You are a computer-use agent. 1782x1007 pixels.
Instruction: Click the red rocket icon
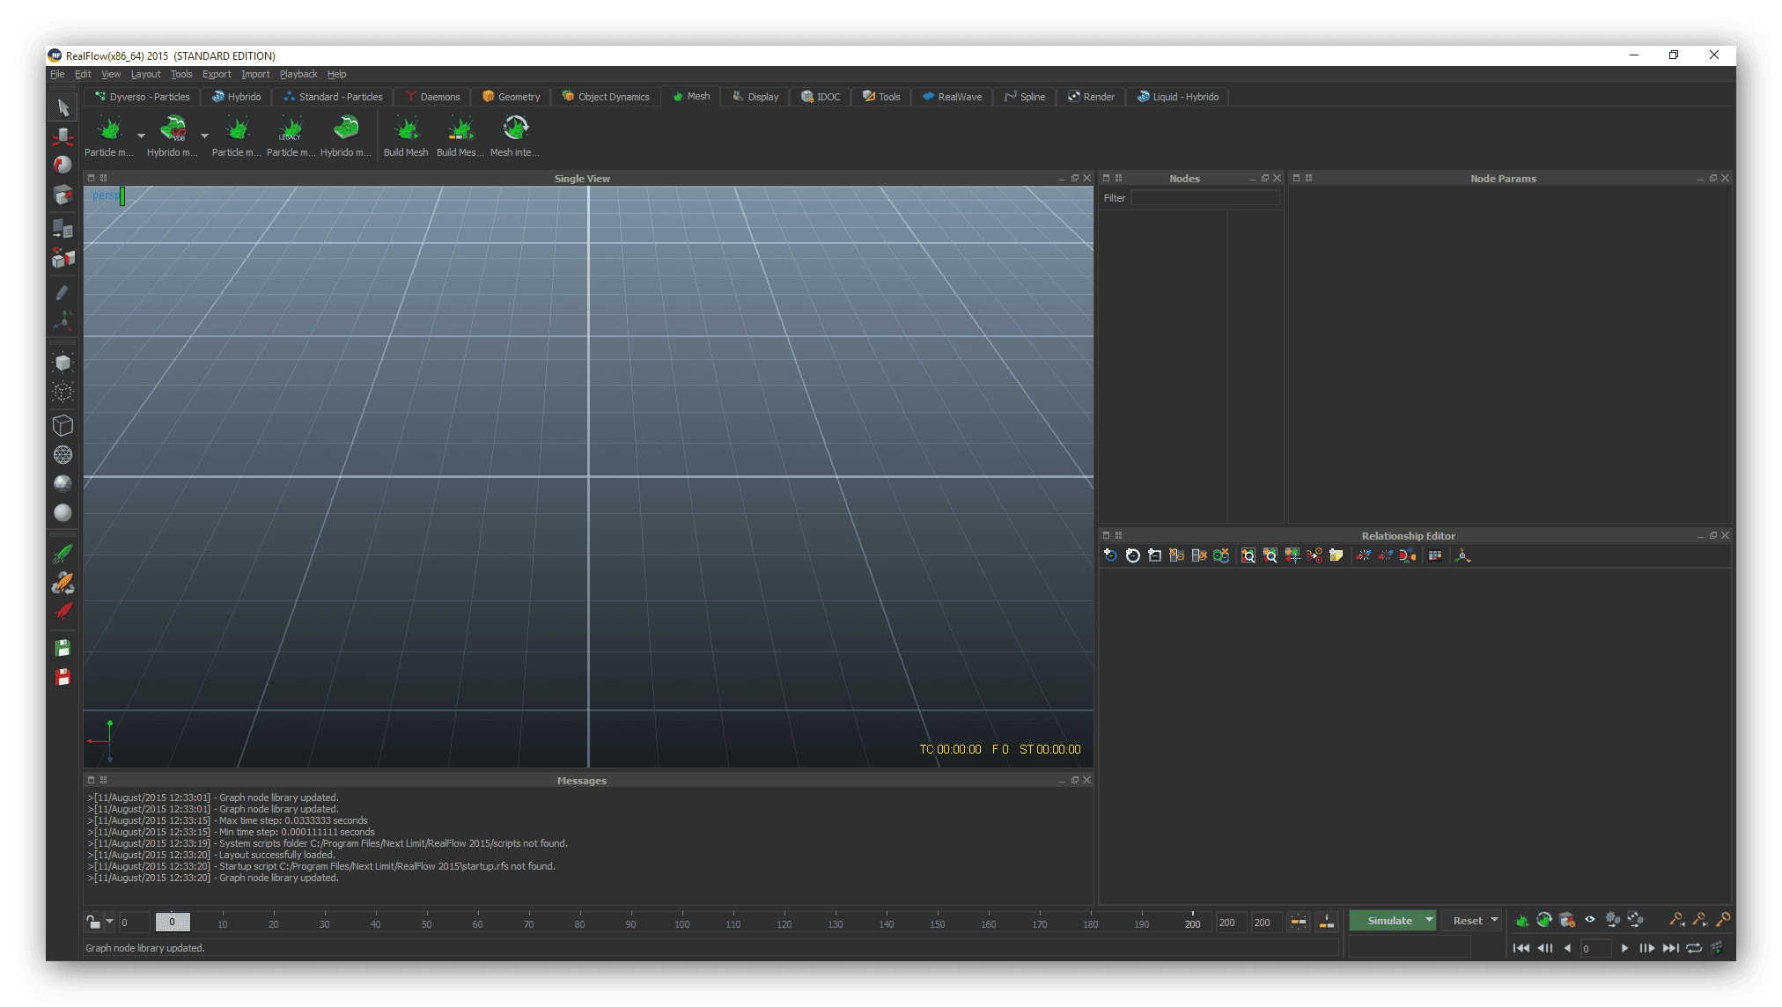click(x=63, y=612)
